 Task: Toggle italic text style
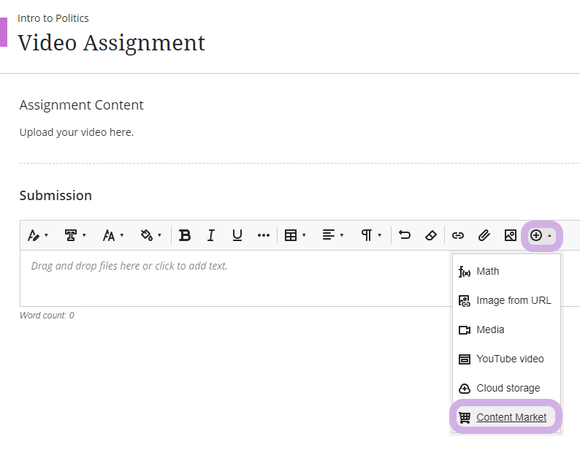tap(211, 235)
